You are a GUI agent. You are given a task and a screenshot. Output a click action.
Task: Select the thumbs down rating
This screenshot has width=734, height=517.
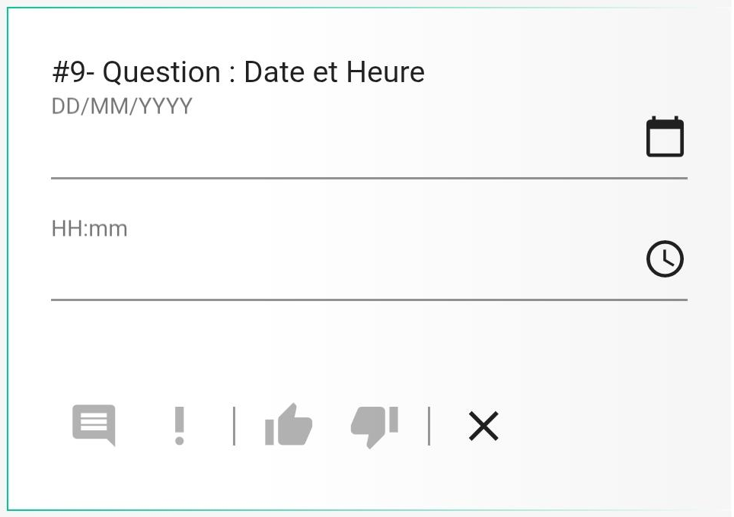[x=375, y=427]
